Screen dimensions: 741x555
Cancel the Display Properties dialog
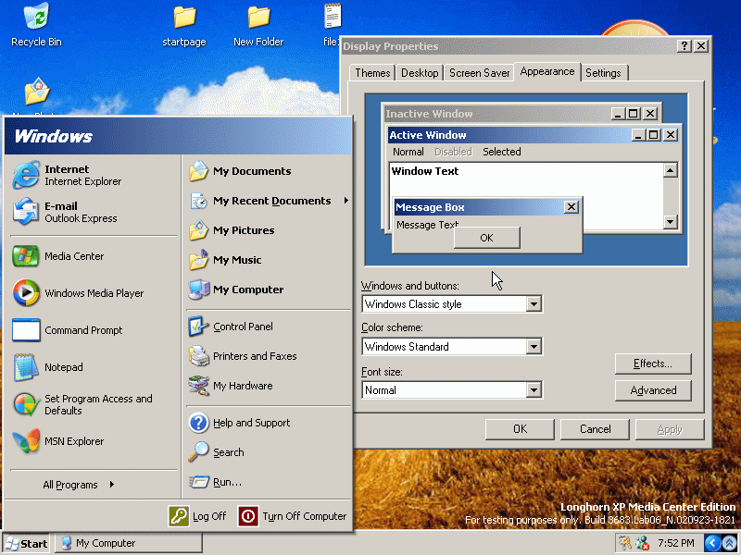(x=595, y=429)
